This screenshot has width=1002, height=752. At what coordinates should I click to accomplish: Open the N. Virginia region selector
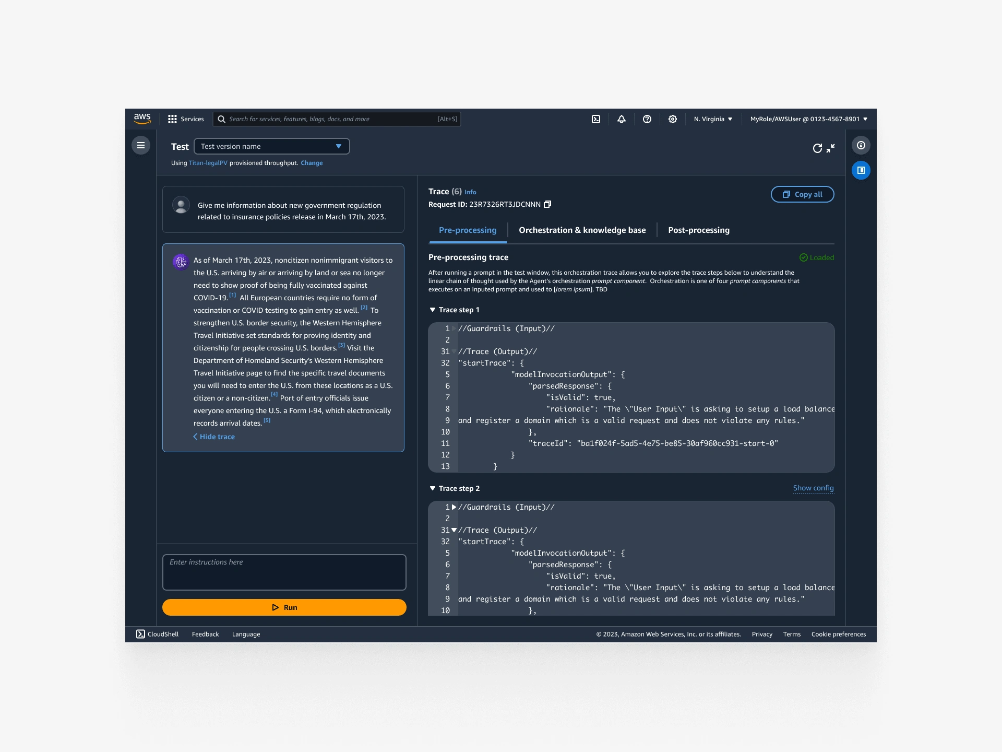713,119
